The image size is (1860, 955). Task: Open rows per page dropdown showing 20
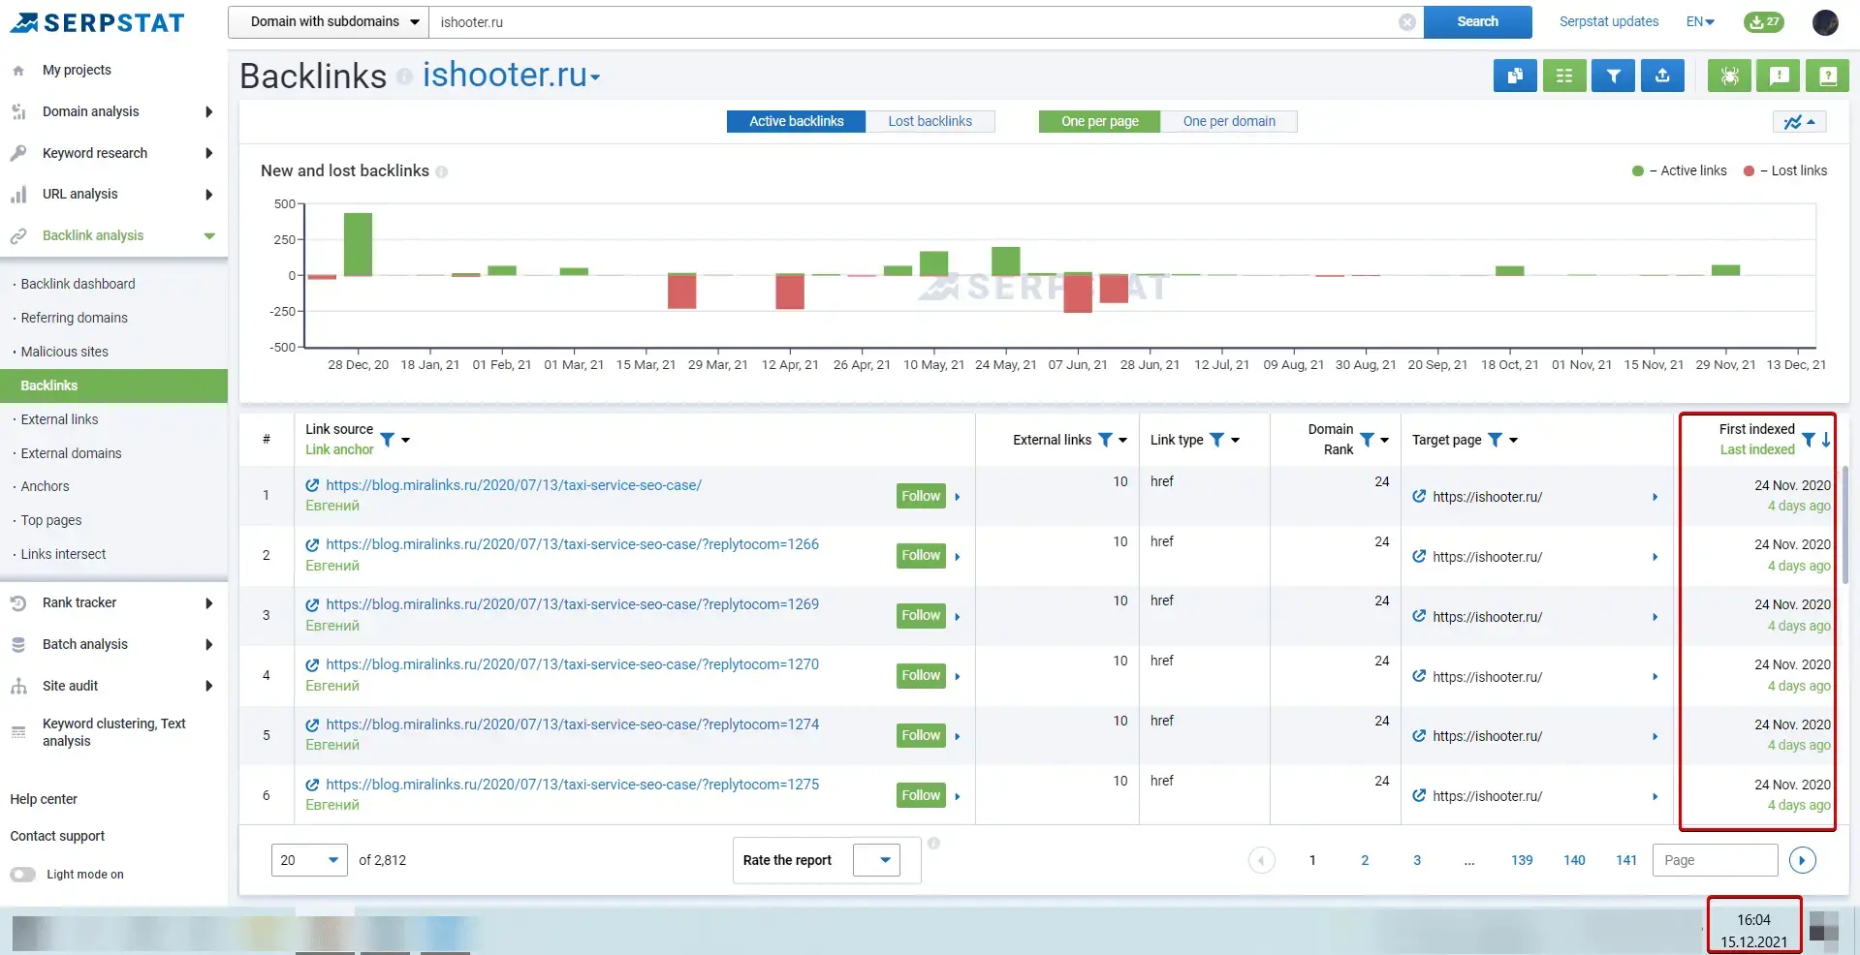coord(309,860)
